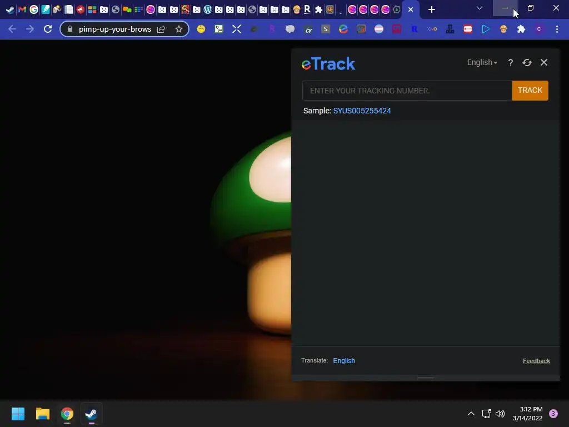Open the volume speaker tray icon
This screenshot has height=427, width=569.
[x=500, y=414]
